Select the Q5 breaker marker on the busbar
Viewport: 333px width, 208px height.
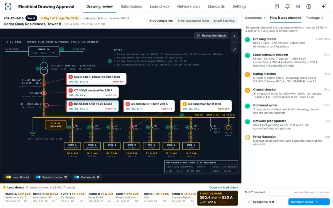(x=132, y=127)
